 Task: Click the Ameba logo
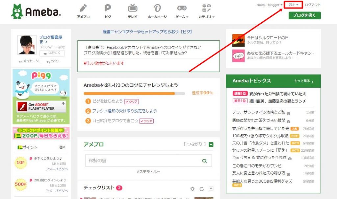(36, 11)
